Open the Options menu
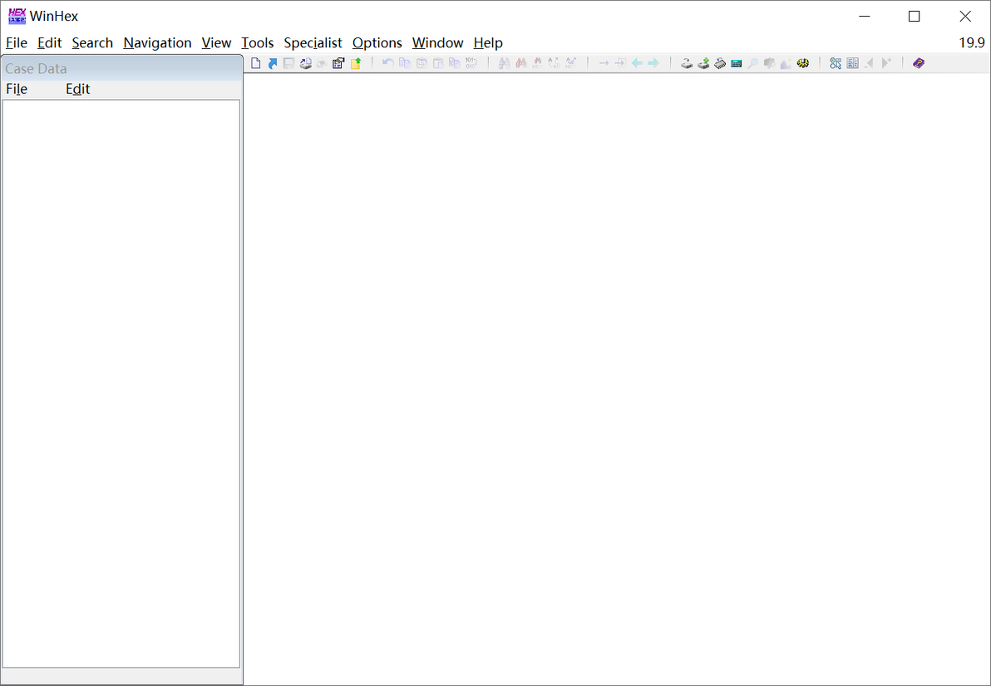The width and height of the screenshot is (991, 686). coord(377,43)
